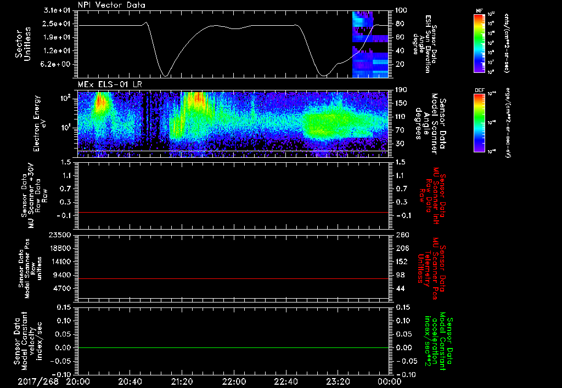Viewport: 562px width, 388px height.
Task: Click the "98" telemetry tick value
Action: (x=400, y=275)
